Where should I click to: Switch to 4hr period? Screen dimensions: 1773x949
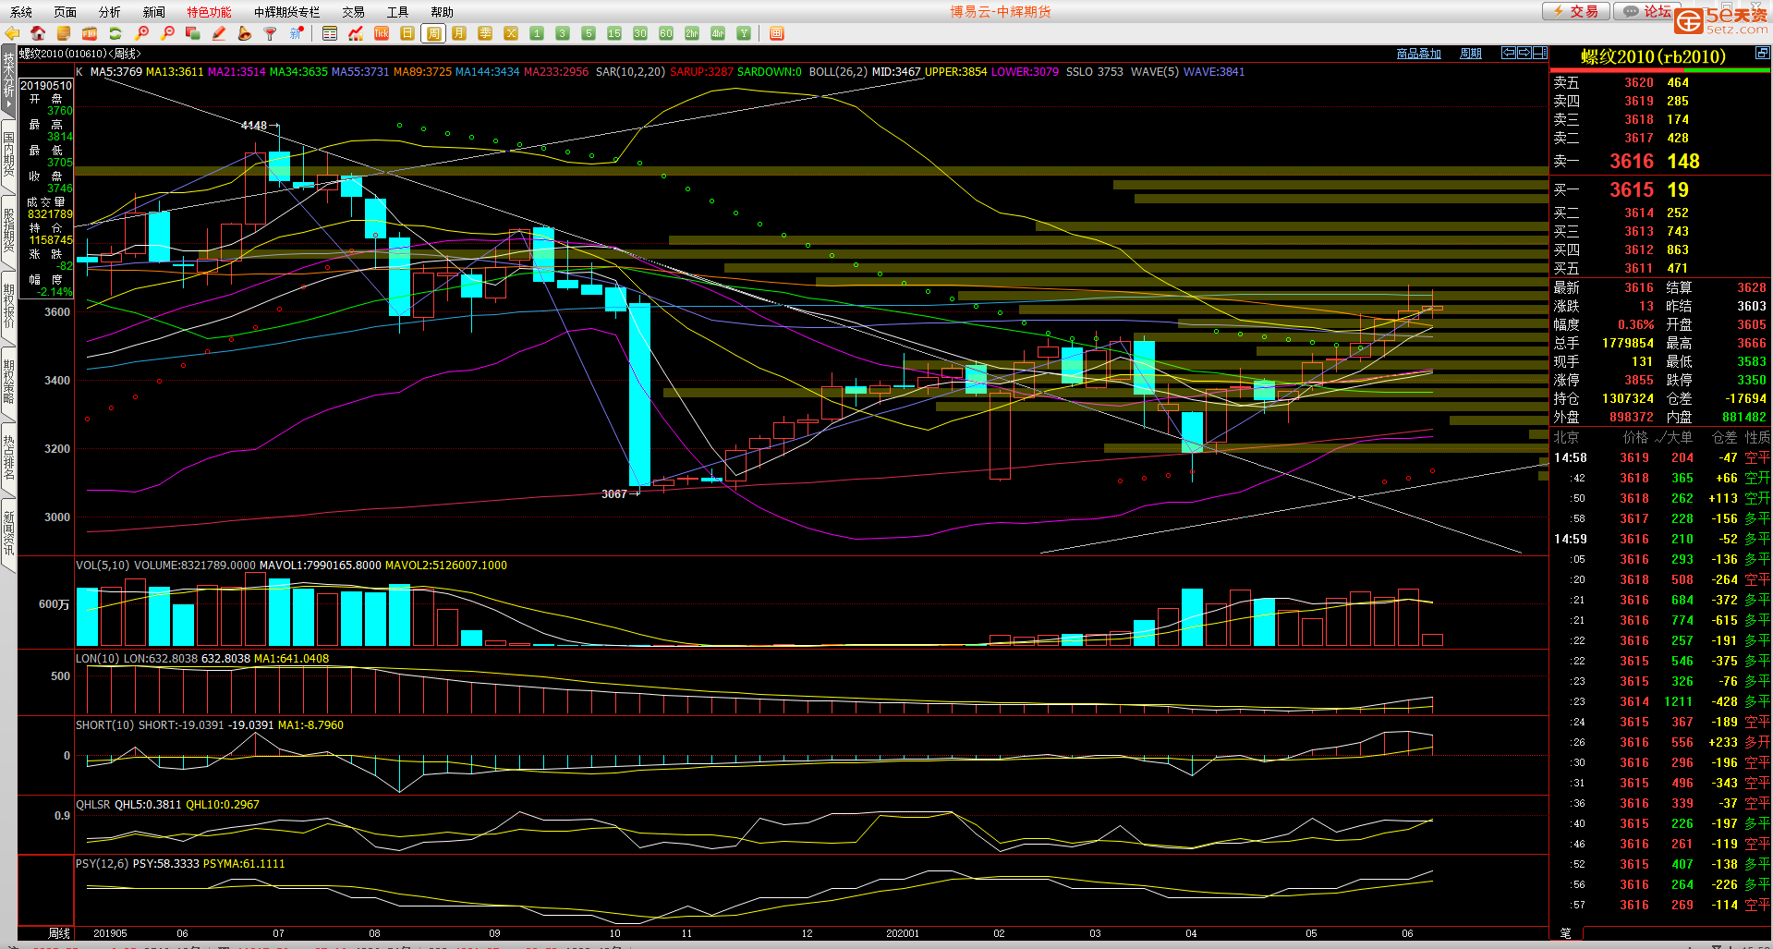[718, 33]
